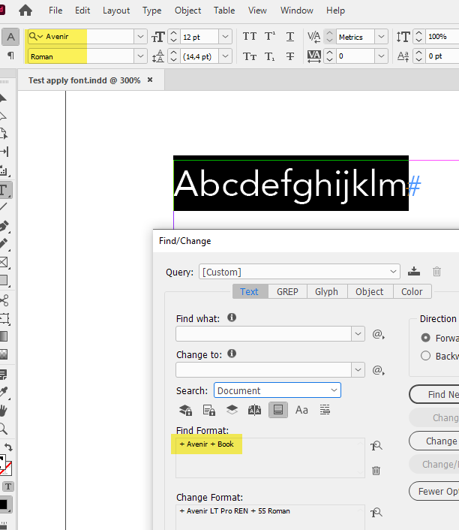
Task: Switch to Paragraph Formatting Controls pilcrow
Action: tap(10, 55)
